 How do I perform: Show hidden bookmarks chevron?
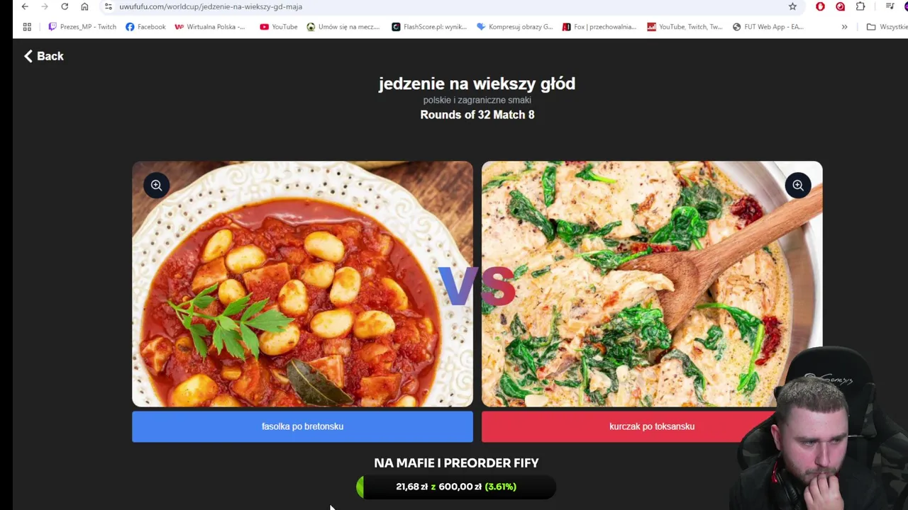(x=844, y=27)
